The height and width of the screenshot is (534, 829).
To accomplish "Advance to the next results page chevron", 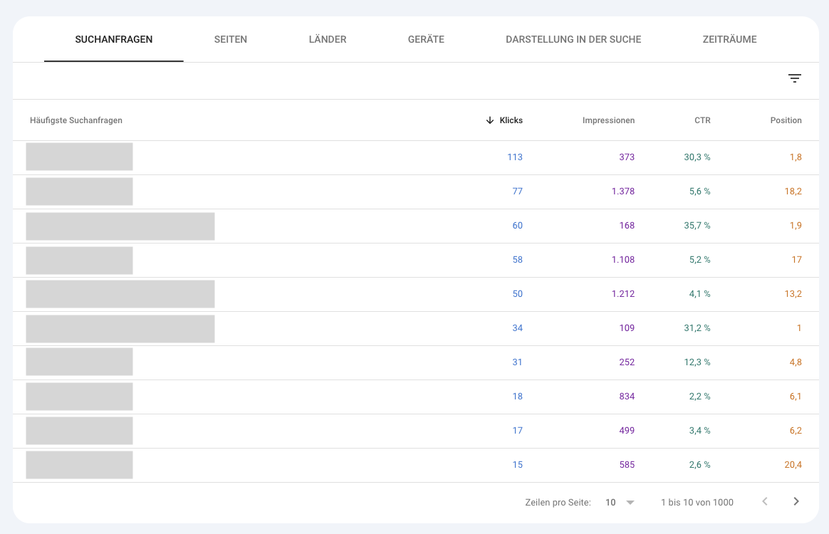I will pyautogui.click(x=796, y=502).
